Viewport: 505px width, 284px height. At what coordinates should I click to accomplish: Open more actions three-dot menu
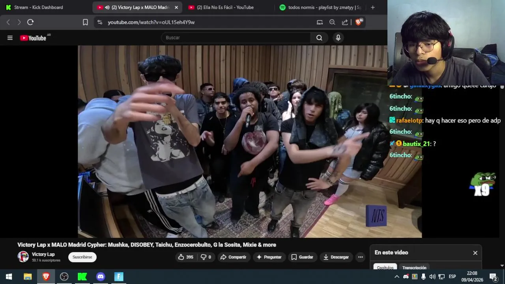(360, 257)
